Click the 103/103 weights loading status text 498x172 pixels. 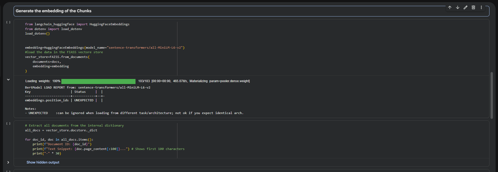click(x=194, y=81)
